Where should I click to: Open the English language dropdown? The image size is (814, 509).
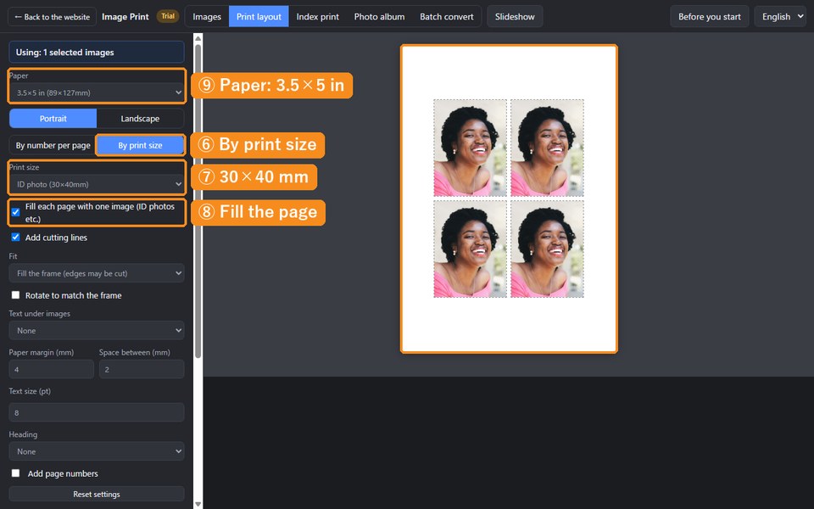(780, 17)
